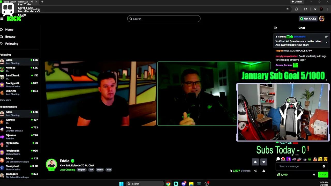Click teepot username in chat

click(x=279, y=51)
